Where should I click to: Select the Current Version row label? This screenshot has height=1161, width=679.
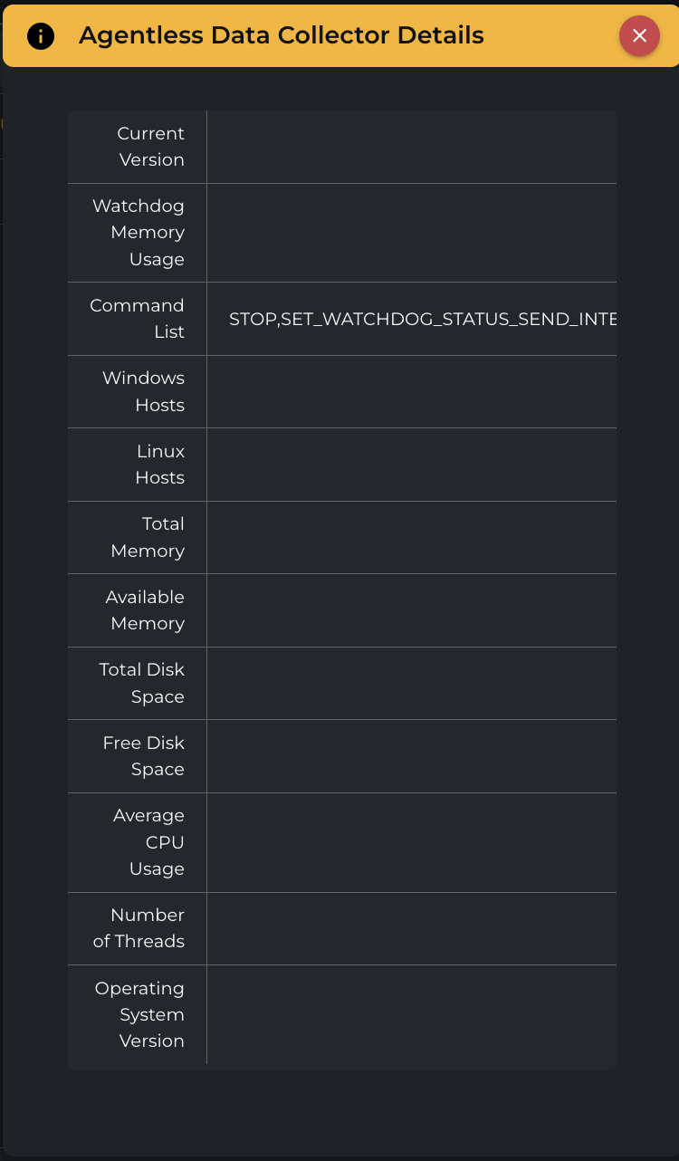pos(150,147)
